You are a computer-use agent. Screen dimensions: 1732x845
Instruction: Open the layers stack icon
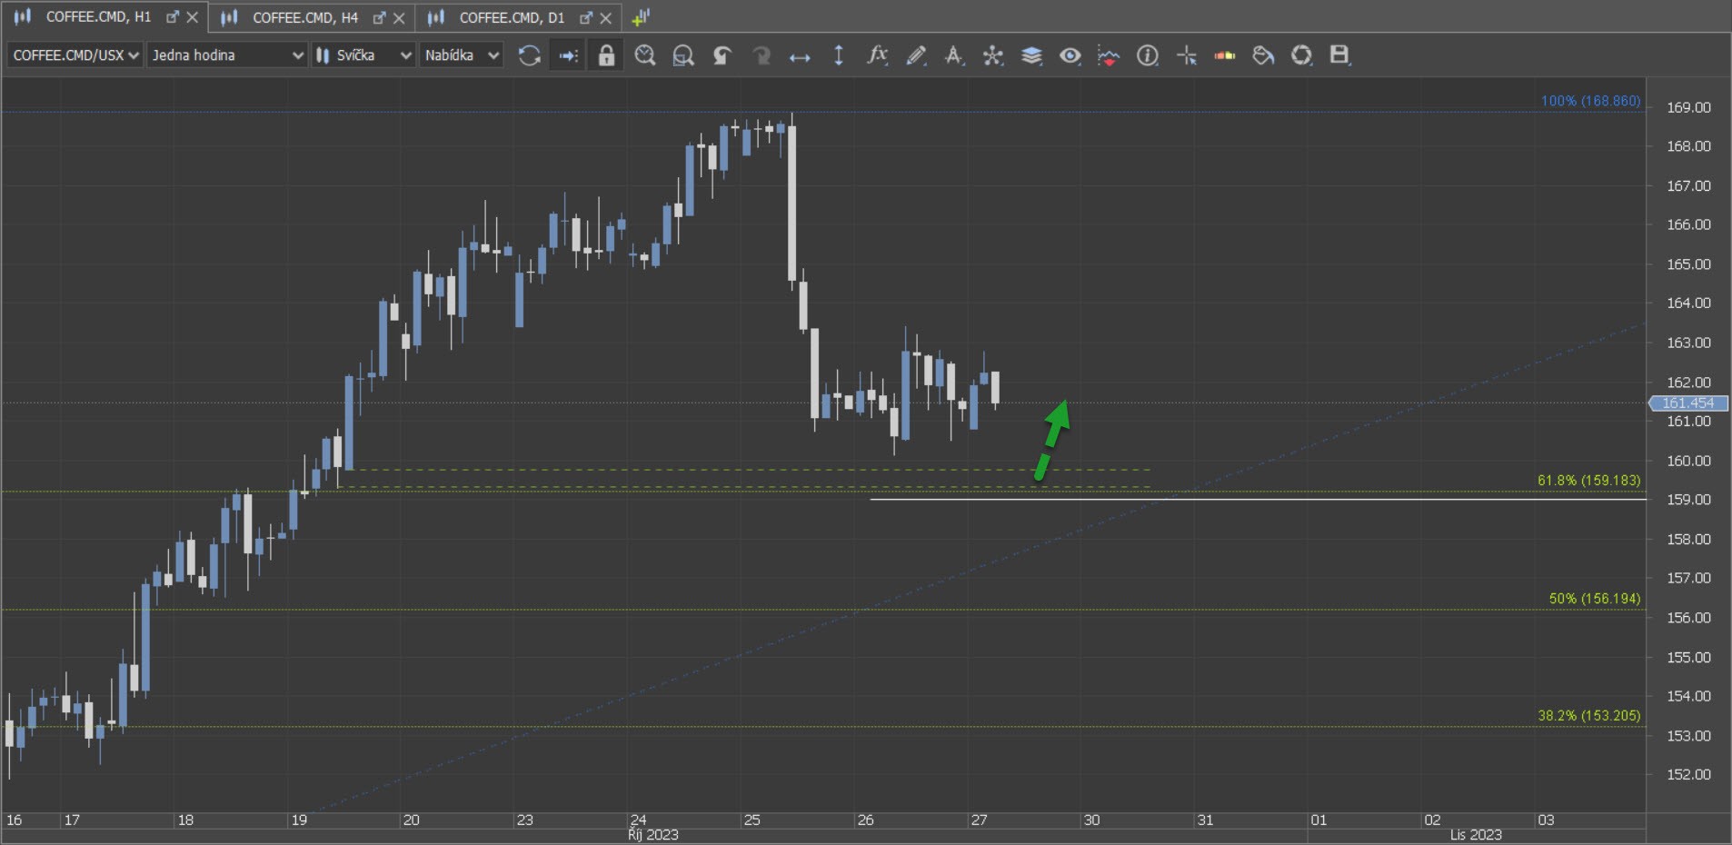point(1031,55)
